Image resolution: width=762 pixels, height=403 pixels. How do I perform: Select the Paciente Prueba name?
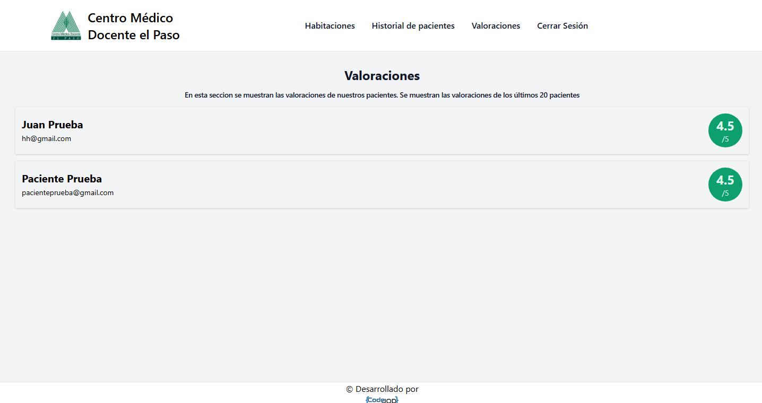62,179
